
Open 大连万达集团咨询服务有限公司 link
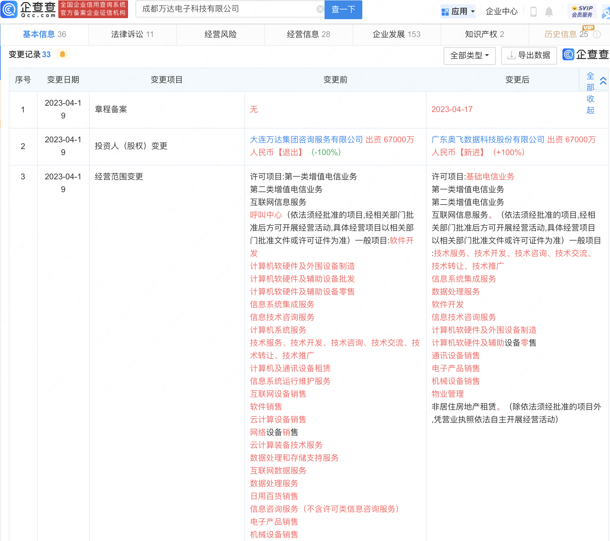coord(306,140)
